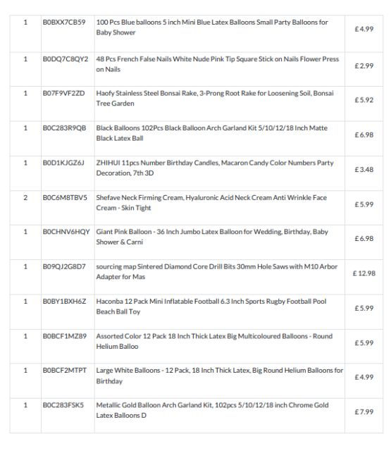Select Giant Pink Balloon description

click(212, 237)
